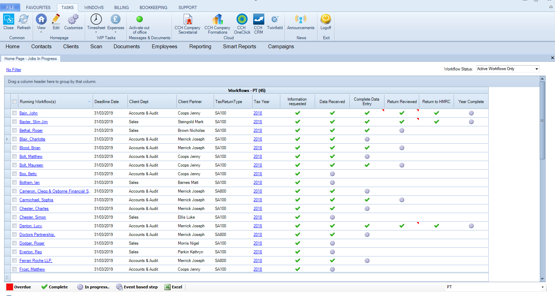This screenshot has height=296, width=555.
Task: Click the Expenses pound icon
Action: (115, 20)
